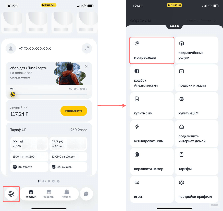The height and width of the screenshot is (211, 223).
Task: Open the Beeline logo menu button
Action: coord(11,194)
